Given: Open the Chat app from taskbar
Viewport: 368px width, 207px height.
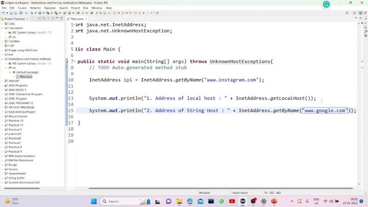Looking at the screenshot, I should pos(168,201).
